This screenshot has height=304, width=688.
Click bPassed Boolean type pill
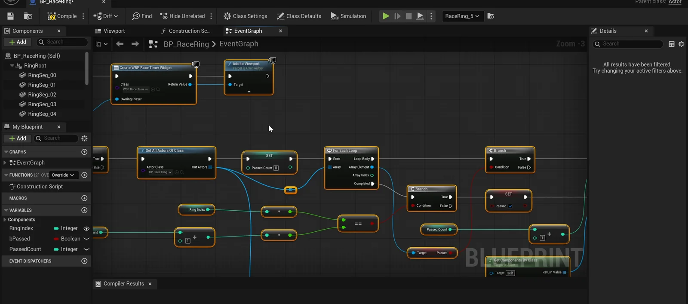[67, 239]
